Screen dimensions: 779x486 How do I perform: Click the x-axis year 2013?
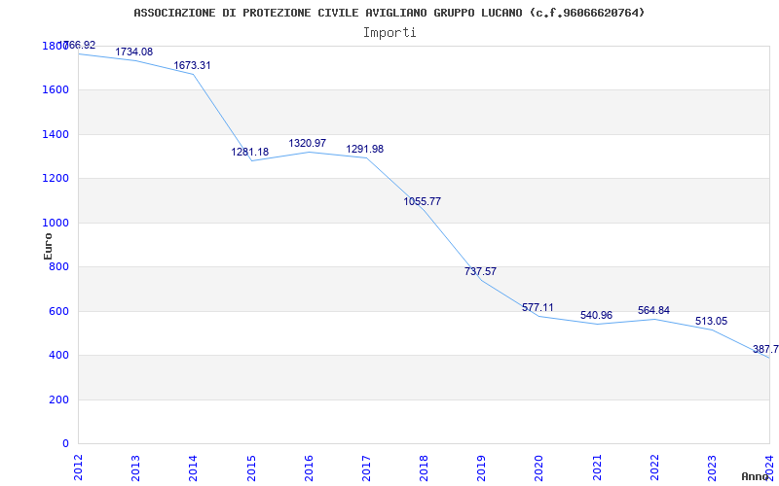point(135,468)
